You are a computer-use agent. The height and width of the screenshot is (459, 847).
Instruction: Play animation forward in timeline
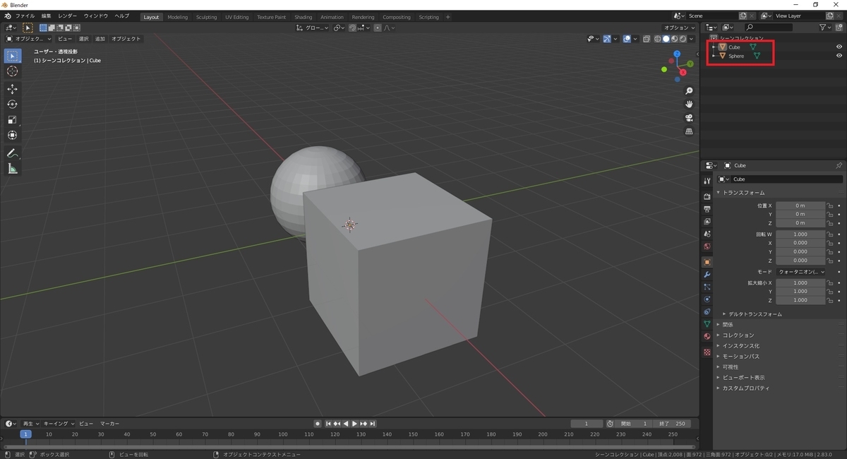(x=355, y=424)
